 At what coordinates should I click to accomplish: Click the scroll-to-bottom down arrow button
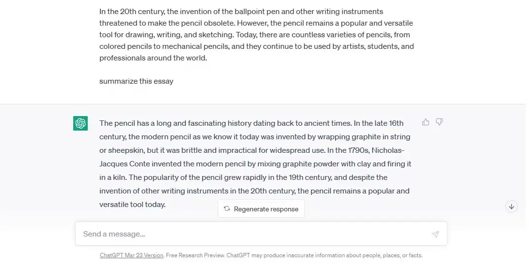pos(511,207)
